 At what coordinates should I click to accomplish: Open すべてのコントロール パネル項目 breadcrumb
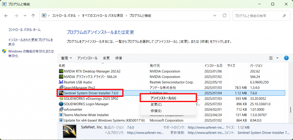click(102, 16)
